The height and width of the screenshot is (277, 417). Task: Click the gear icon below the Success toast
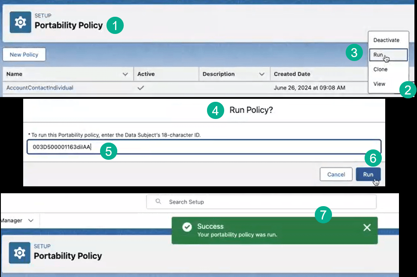(x=20, y=253)
